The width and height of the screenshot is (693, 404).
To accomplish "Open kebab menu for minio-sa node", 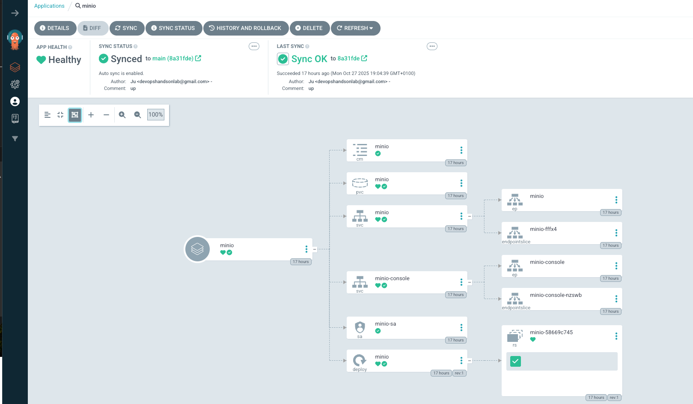I will 461,328.
